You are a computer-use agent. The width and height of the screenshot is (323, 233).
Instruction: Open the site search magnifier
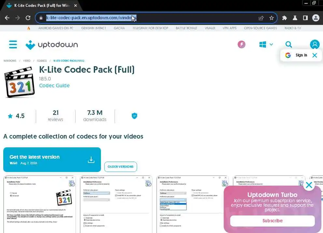pyautogui.click(x=288, y=44)
